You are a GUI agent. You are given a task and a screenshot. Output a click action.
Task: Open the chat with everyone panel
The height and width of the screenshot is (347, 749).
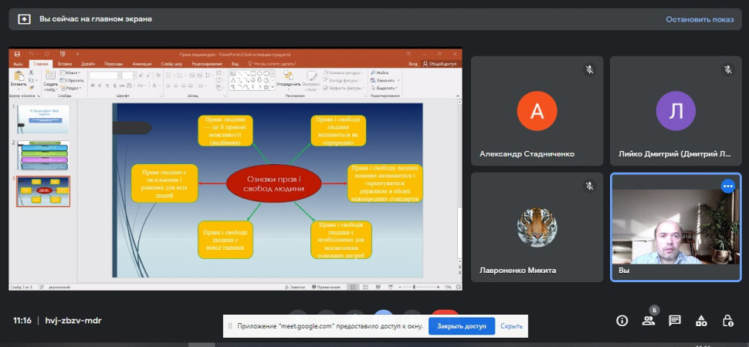point(675,321)
